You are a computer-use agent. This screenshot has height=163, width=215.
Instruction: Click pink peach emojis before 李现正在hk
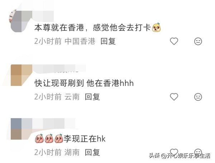49,139
